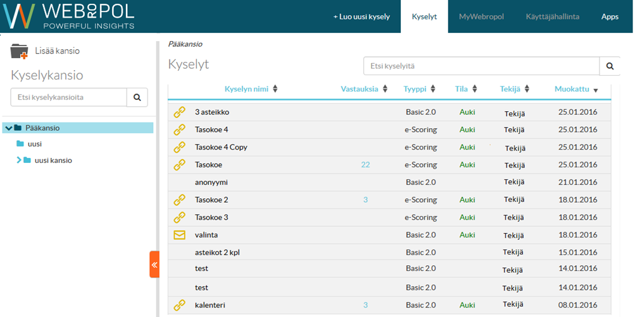The height and width of the screenshot is (317, 635).
Task: Open the valinta survey
Action: click(x=206, y=235)
